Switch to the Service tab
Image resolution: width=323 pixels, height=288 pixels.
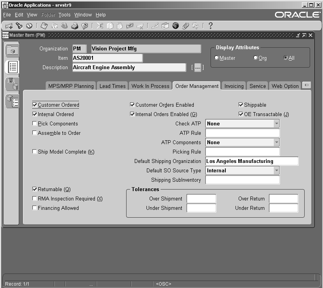pos(257,86)
